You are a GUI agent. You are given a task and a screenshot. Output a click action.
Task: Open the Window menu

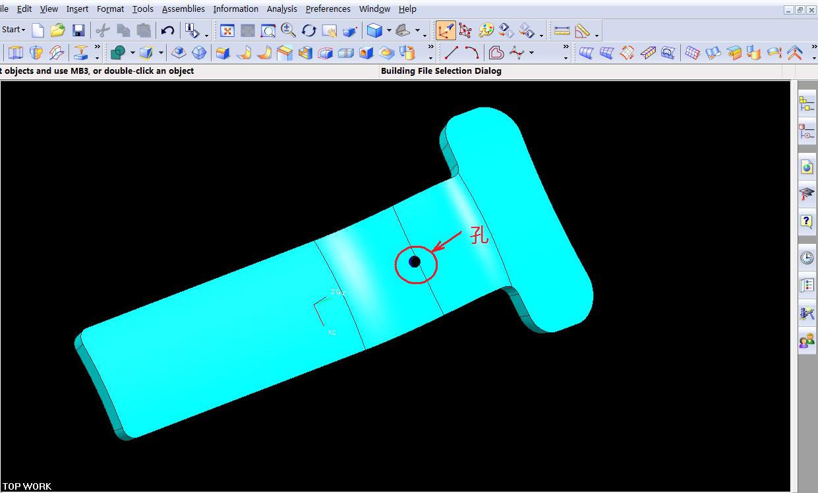point(374,9)
